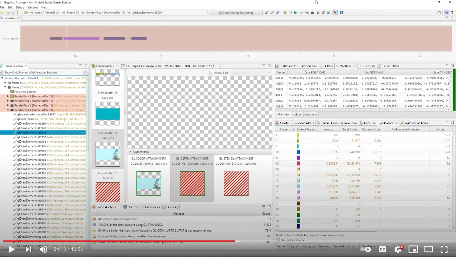Click the home icon in breadcrumb toolbar

[26, 13]
